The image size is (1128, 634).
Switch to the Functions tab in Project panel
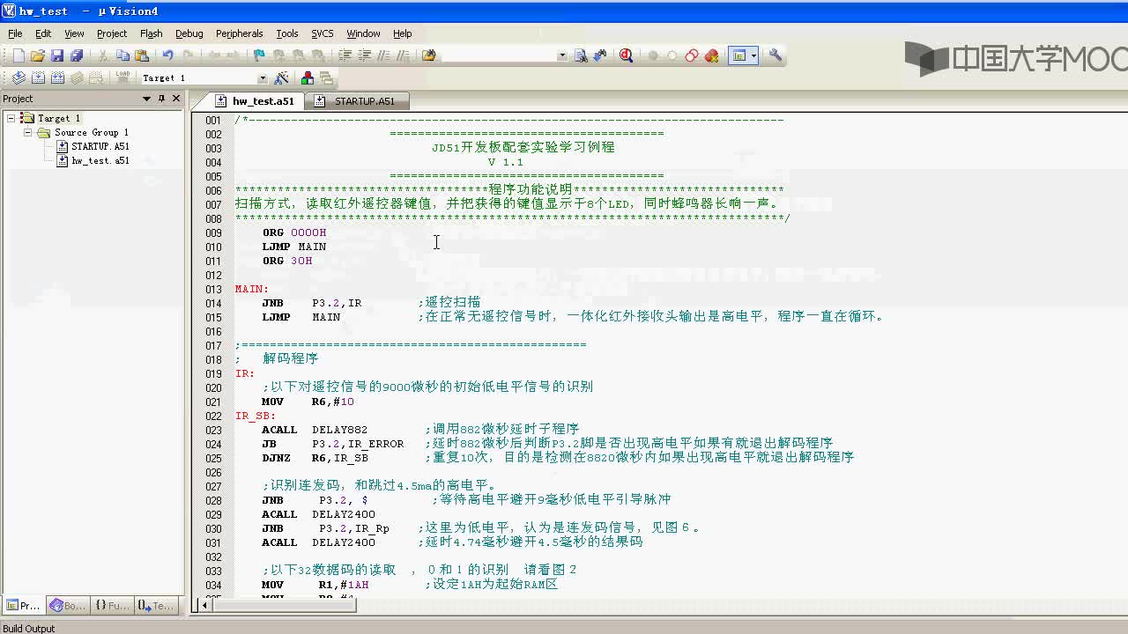pyautogui.click(x=112, y=606)
